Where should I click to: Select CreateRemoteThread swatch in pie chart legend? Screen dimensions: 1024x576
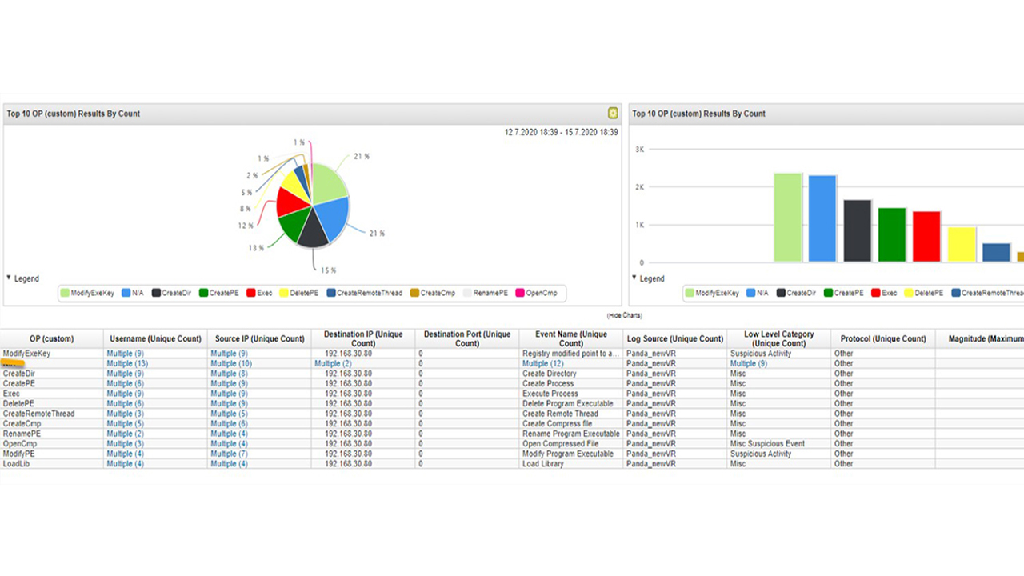[331, 294]
